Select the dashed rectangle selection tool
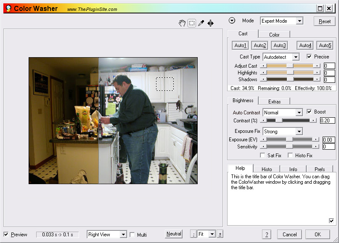This screenshot has width=339, height=243. pyautogui.click(x=192, y=23)
